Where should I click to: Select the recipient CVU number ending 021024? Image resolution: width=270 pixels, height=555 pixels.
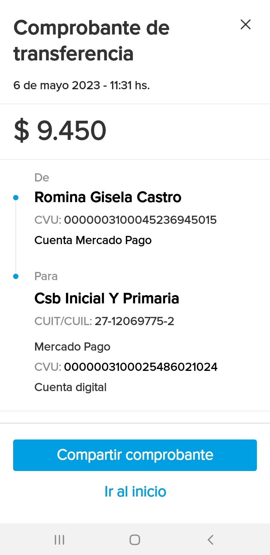pyautogui.click(x=141, y=367)
